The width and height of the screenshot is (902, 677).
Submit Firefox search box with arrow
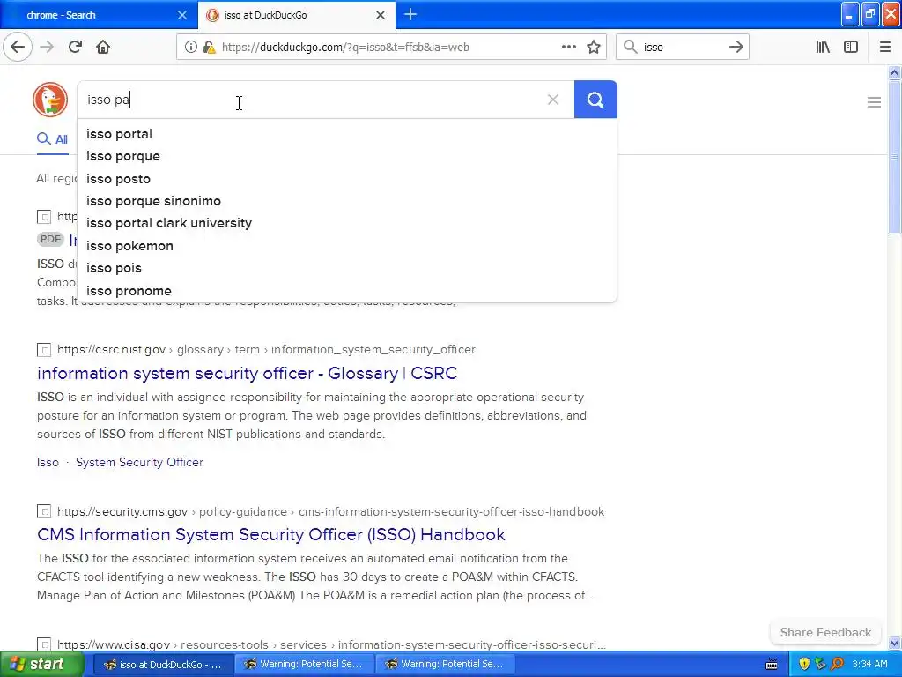click(x=736, y=47)
